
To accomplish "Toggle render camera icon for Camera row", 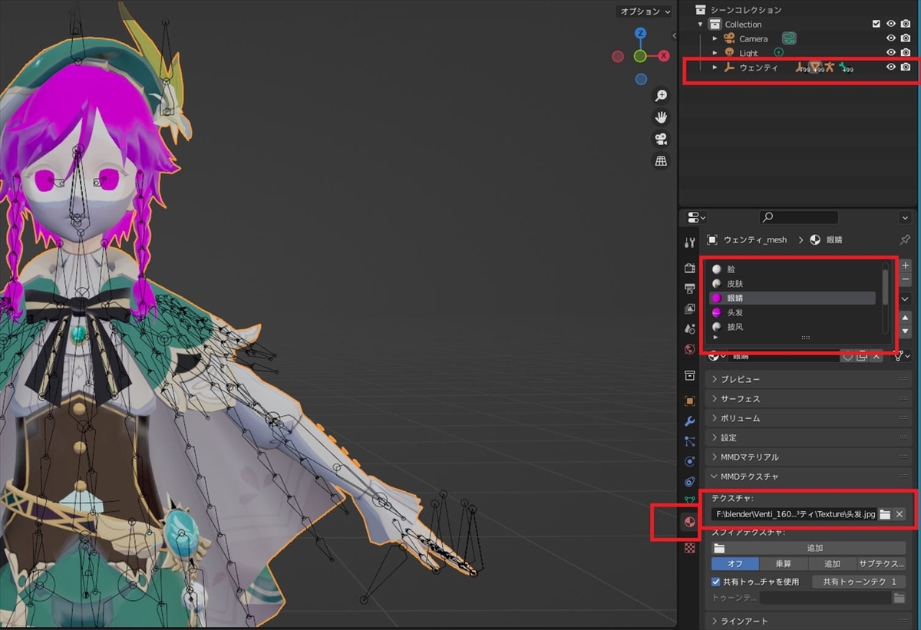I will point(906,38).
